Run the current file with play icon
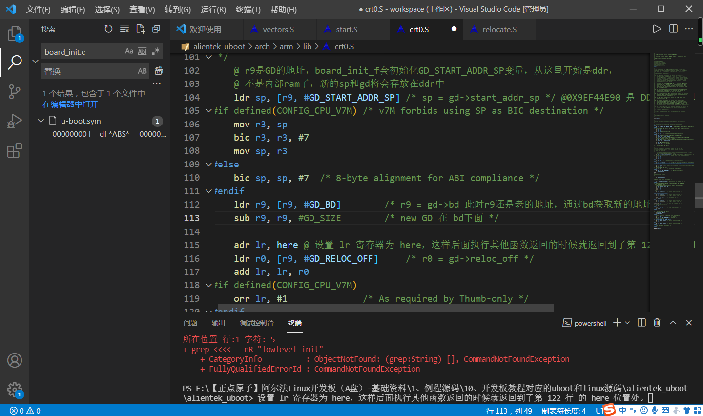The height and width of the screenshot is (416, 703). [x=657, y=29]
